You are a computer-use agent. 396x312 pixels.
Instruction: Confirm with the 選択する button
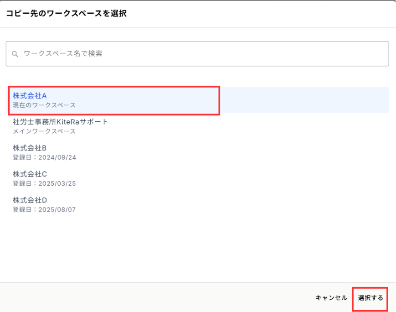point(370,298)
